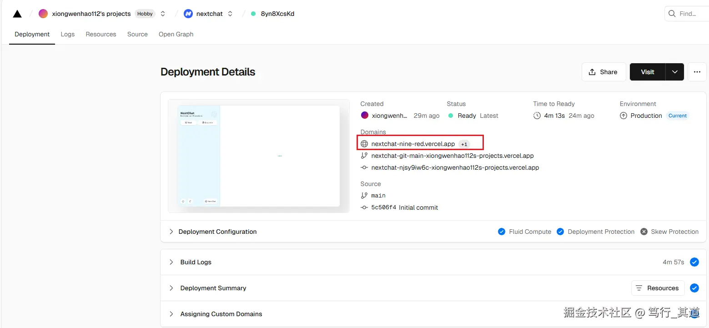Open the nextchat-git-main domain link
The height and width of the screenshot is (328, 709).
coord(453,156)
